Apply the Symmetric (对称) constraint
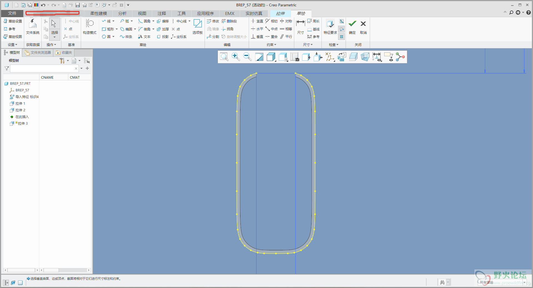533x288 pixels. pyautogui.click(x=286, y=21)
